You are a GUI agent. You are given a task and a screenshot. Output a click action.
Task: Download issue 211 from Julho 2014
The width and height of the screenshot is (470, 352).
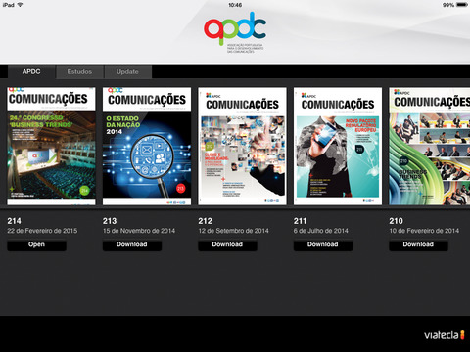[x=323, y=245]
